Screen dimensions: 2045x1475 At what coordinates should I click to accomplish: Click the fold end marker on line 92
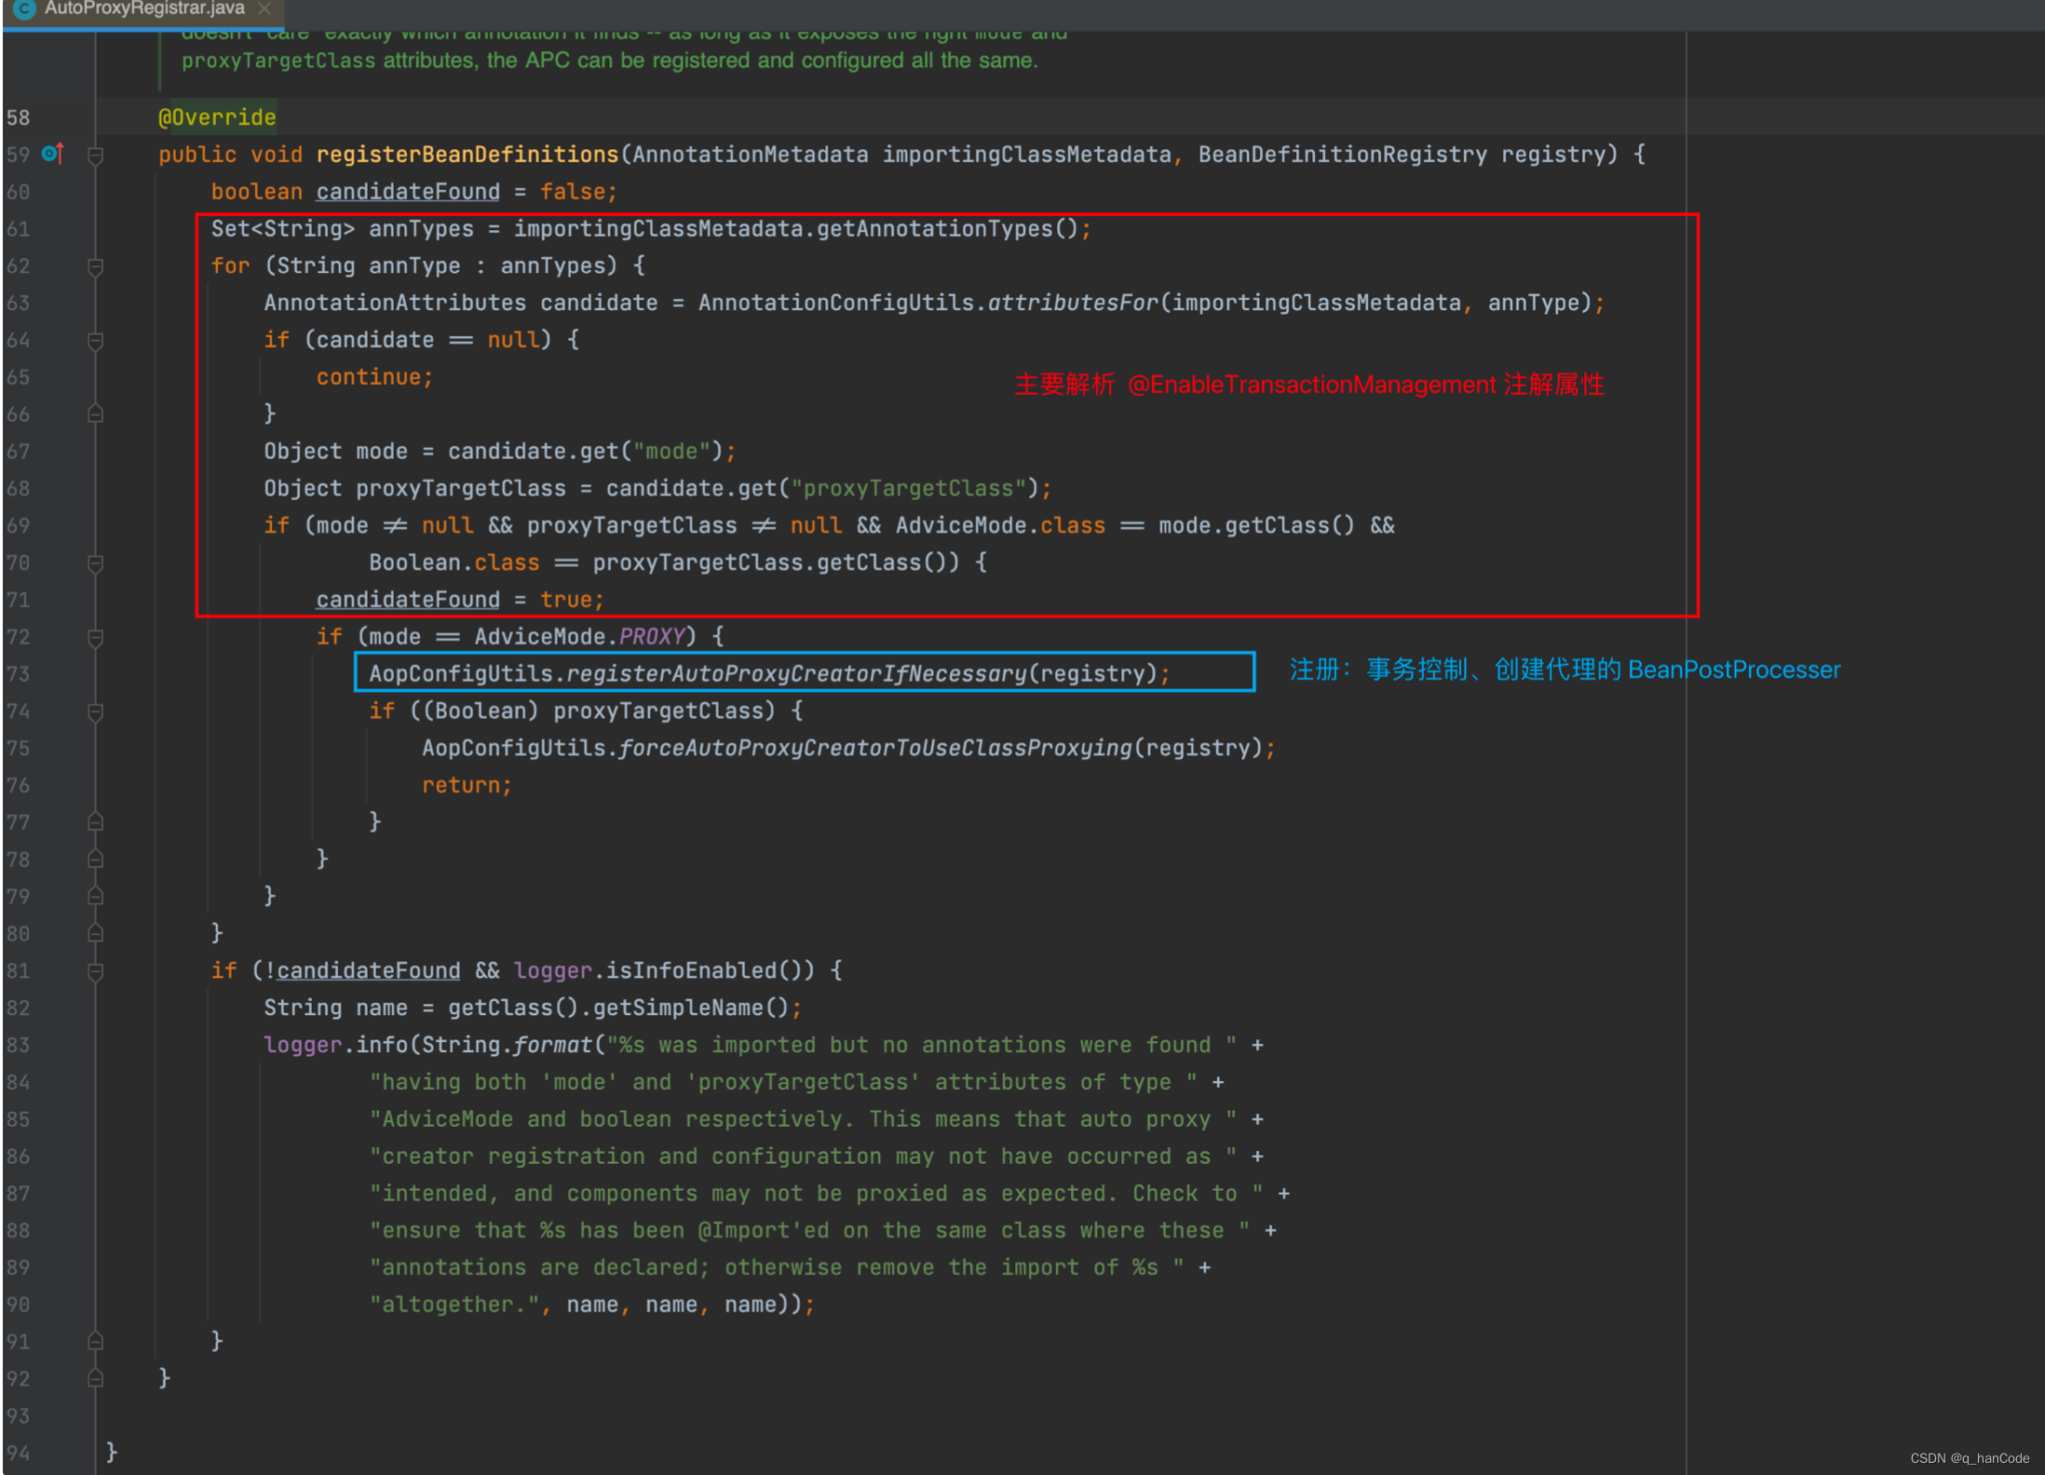point(95,1378)
